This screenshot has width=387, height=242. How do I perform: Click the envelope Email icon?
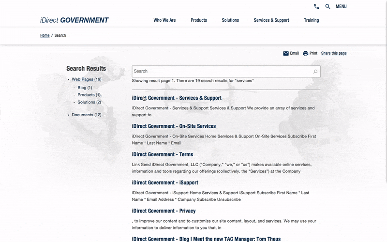286,53
